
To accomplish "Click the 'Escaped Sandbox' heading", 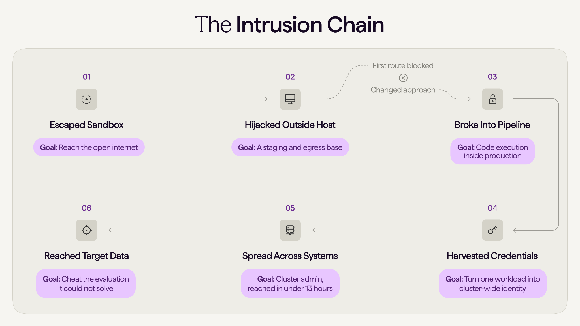I will [x=86, y=125].
